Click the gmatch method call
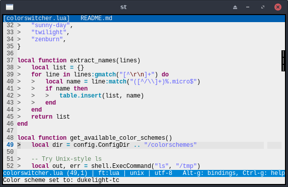 [x=105, y=74]
